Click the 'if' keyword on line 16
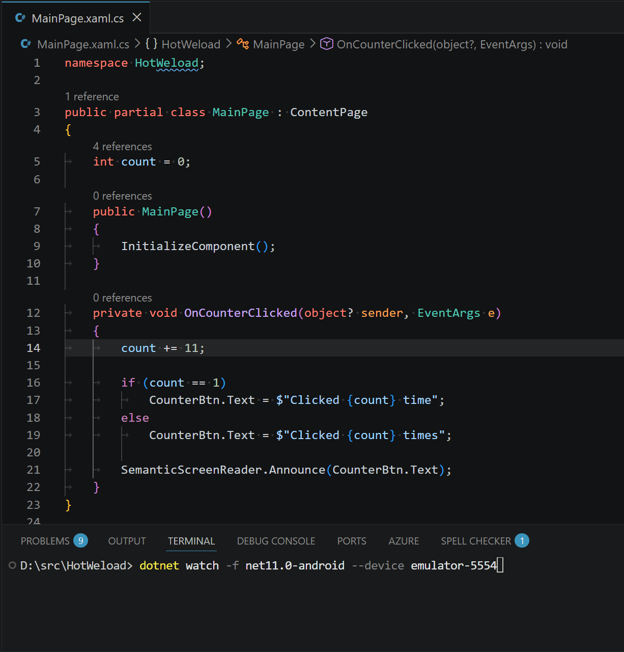Image resolution: width=624 pixels, height=652 pixels. pyautogui.click(x=128, y=383)
